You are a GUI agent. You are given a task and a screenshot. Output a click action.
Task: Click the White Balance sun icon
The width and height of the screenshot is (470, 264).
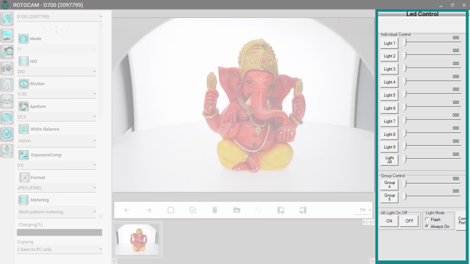[x=23, y=129]
